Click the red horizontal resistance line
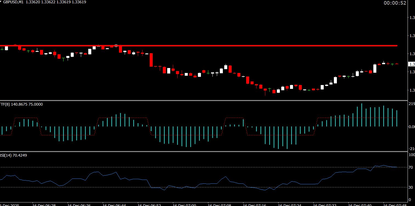415x206 pixels. pos(198,46)
